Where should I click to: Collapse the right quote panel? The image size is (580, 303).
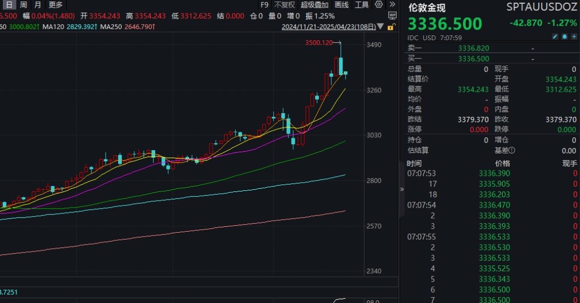(x=402, y=189)
